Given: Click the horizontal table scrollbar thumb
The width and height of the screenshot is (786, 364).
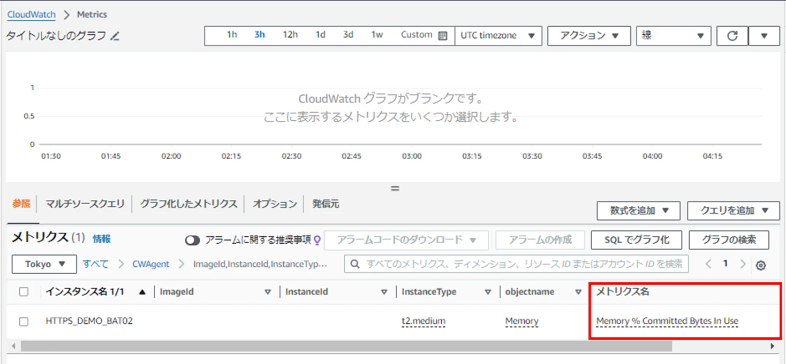Looking at the screenshot, I should pos(346,346).
